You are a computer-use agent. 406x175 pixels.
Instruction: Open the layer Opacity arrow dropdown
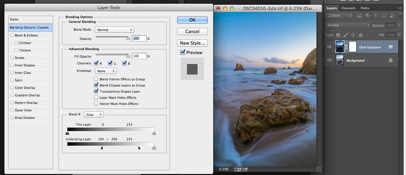(x=399, y=26)
